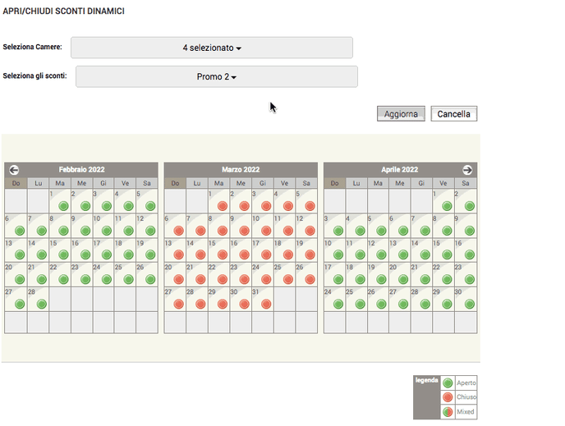
Task: Click the green circle for April 18
Action: tap(360, 280)
